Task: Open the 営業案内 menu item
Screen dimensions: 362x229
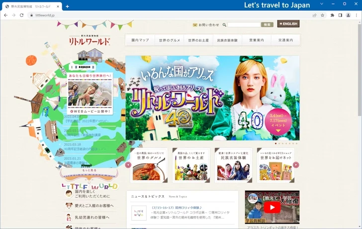Action: click(257, 40)
